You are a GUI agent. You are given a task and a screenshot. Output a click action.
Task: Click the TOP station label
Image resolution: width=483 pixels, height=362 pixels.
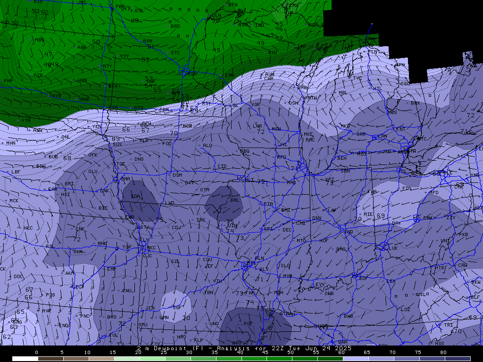click(x=126, y=247)
